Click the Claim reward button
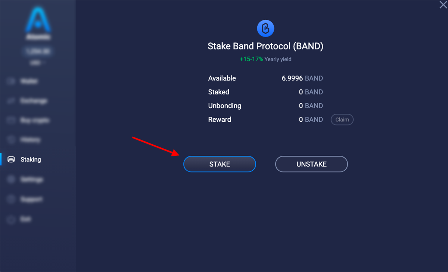 pos(342,119)
